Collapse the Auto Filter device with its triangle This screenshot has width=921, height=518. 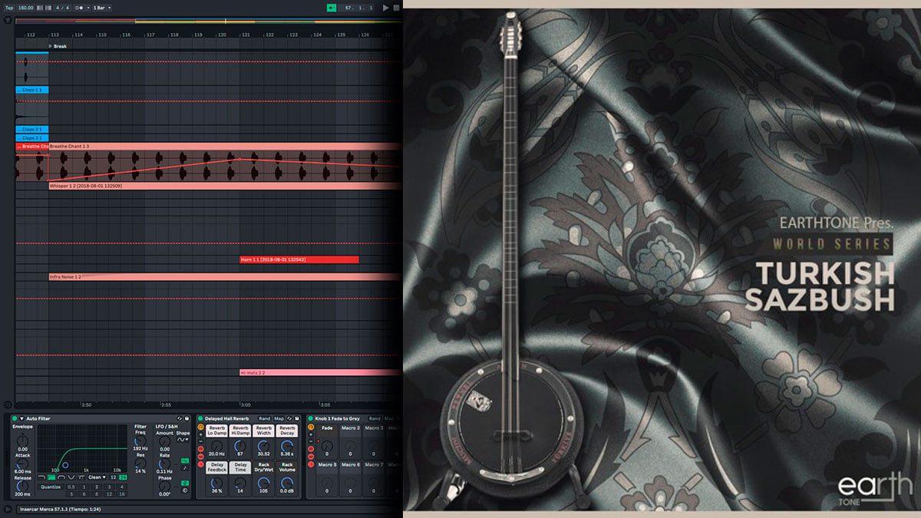[21, 418]
